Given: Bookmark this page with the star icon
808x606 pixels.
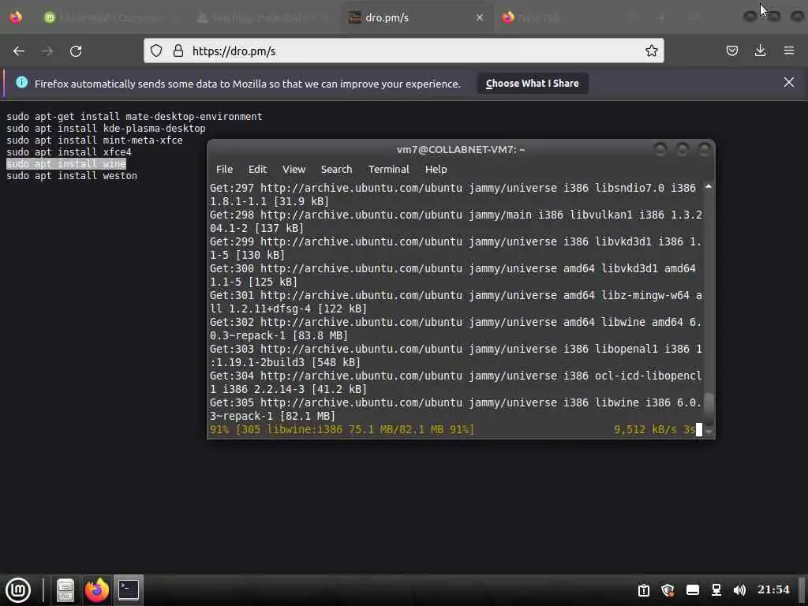Looking at the screenshot, I should 651,50.
